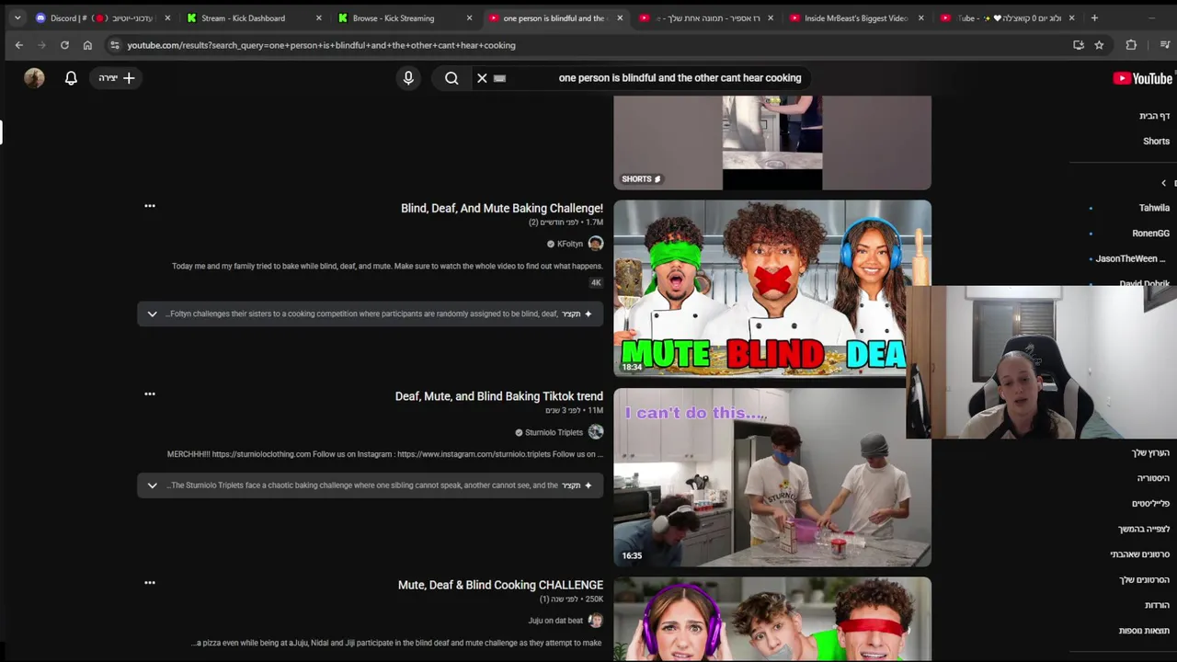Open the site information icon in address bar
This screenshot has width=1177, height=662.
pyautogui.click(x=114, y=45)
